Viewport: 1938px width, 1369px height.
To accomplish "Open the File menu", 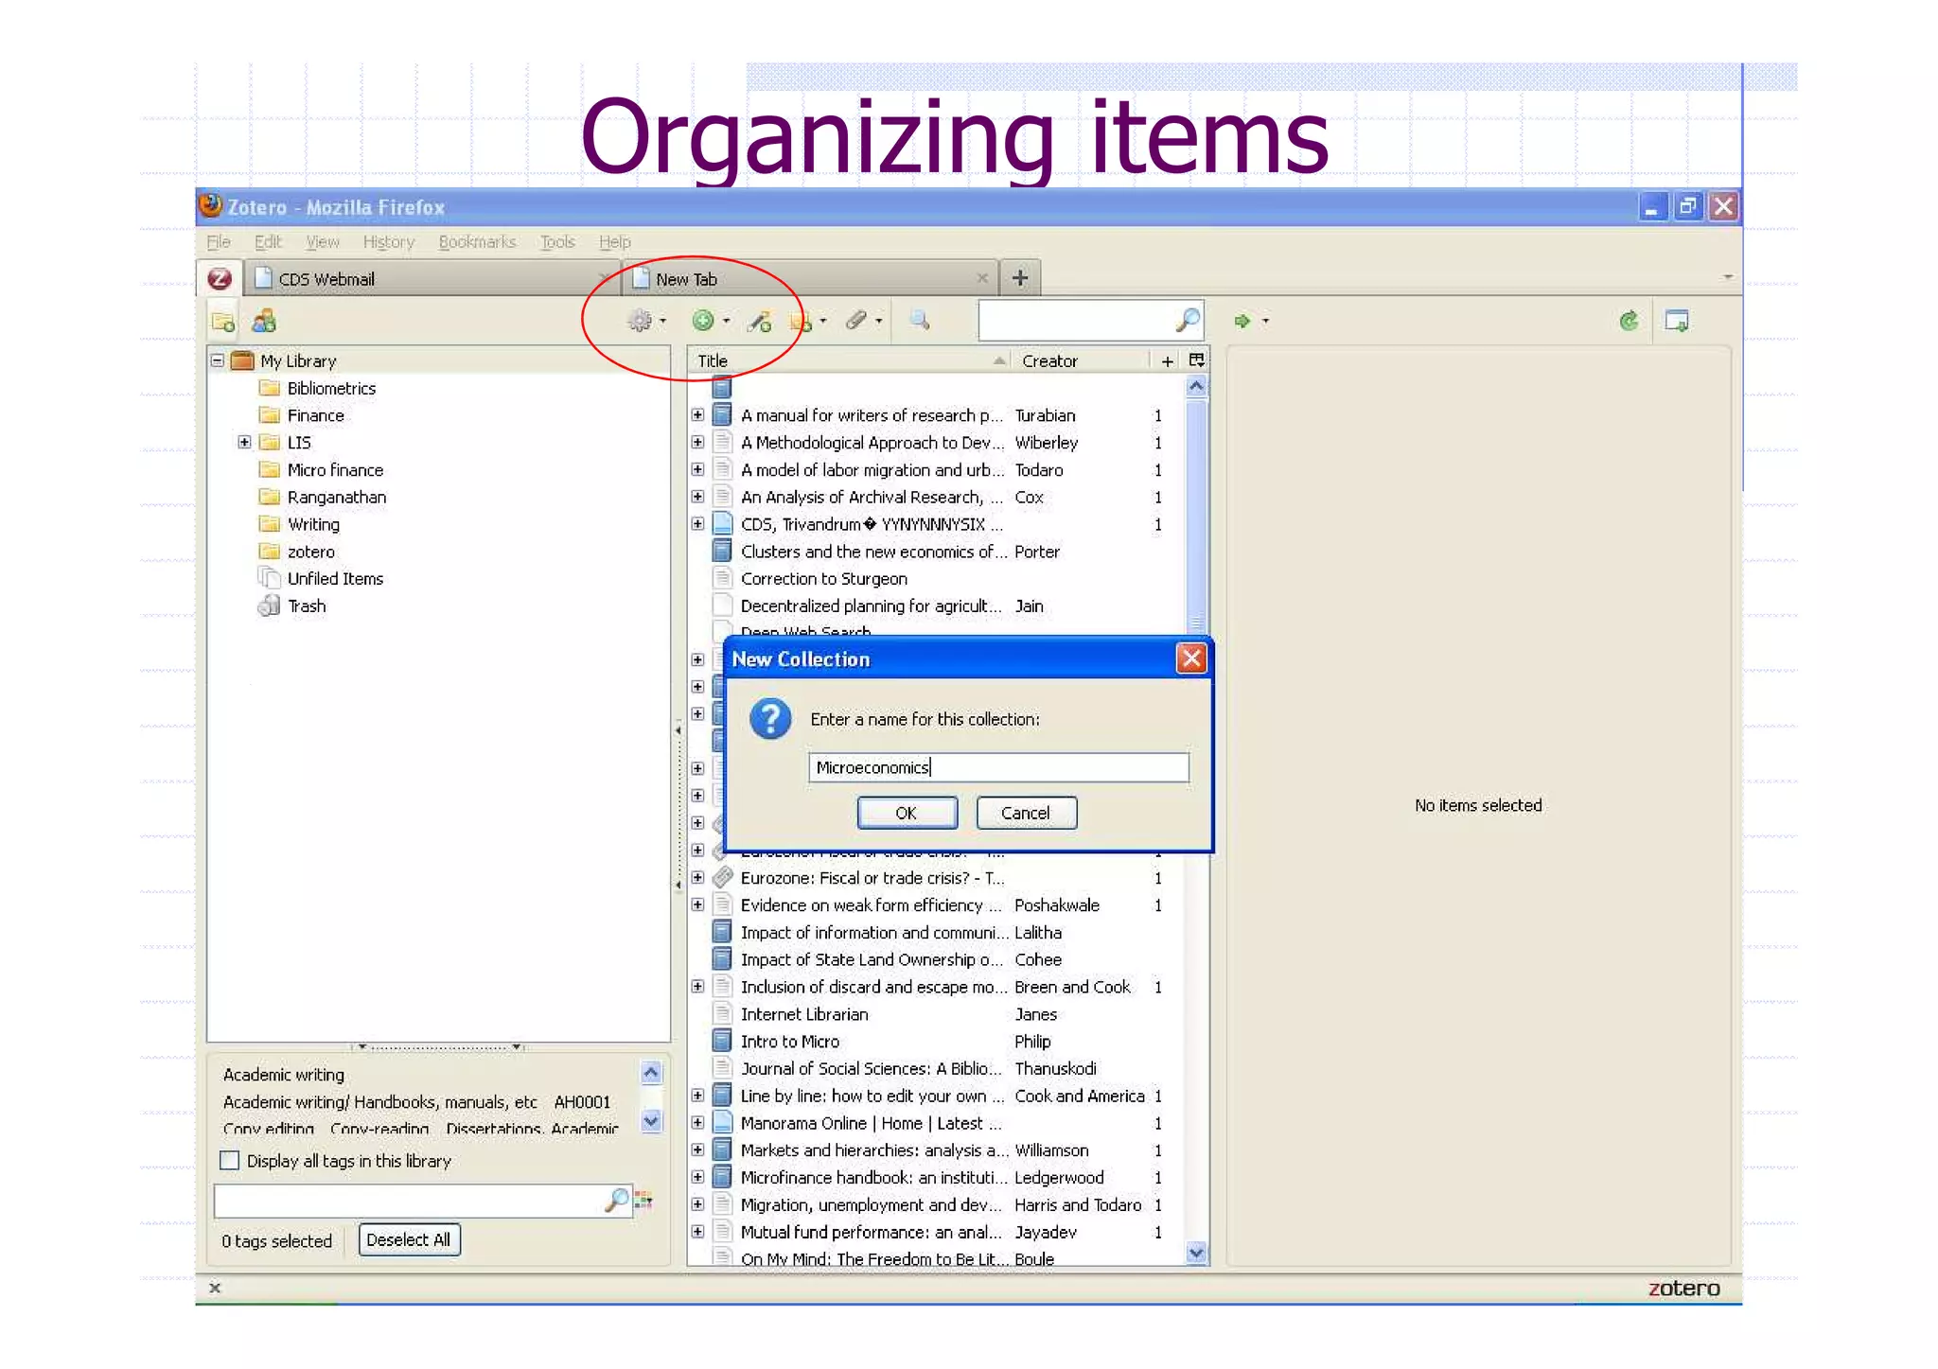I will point(219,242).
